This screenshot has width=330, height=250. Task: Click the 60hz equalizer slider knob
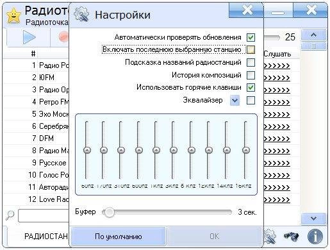coord(87,150)
